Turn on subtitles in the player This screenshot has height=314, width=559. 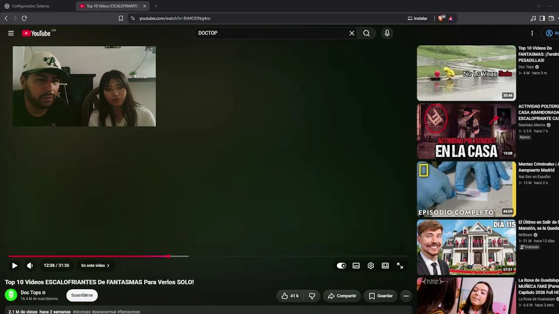tap(356, 266)
